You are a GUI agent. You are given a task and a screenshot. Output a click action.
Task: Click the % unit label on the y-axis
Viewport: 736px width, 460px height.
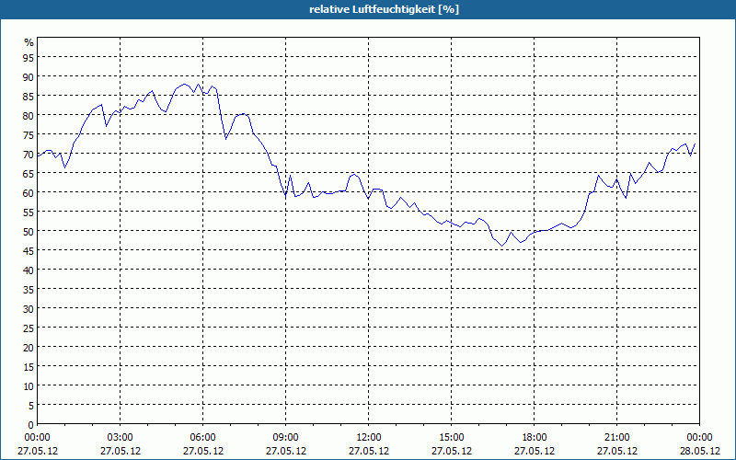point(29,42)
